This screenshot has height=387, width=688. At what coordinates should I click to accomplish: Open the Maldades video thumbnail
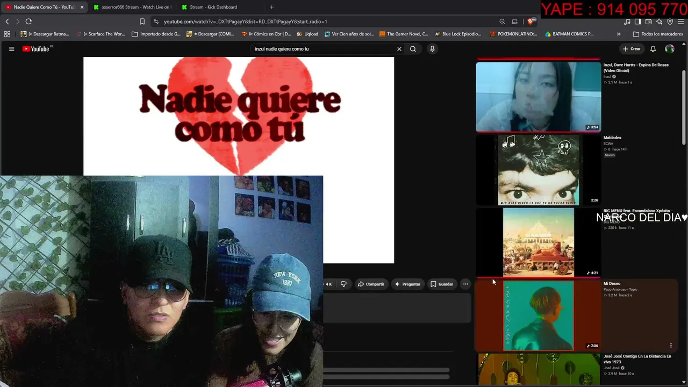tap(538, 170)
